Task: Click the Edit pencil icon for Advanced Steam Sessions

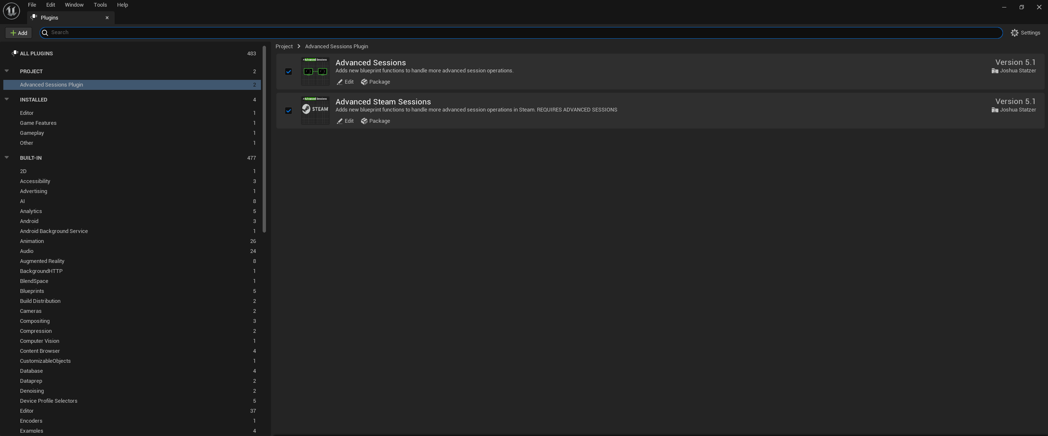Action: pos(340,121)
